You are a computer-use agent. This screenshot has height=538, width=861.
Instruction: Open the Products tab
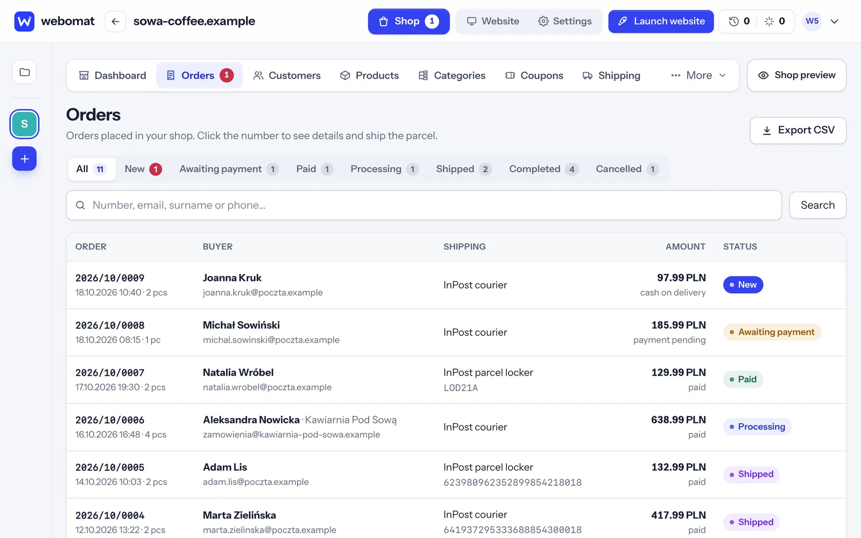(369, 76)
